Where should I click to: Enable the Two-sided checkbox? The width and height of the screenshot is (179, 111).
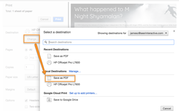(x=26, y=107)
